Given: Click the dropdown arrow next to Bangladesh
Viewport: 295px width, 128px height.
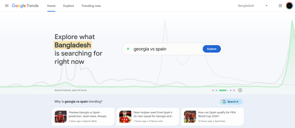Looking at the screenshot, I should 266,6.
